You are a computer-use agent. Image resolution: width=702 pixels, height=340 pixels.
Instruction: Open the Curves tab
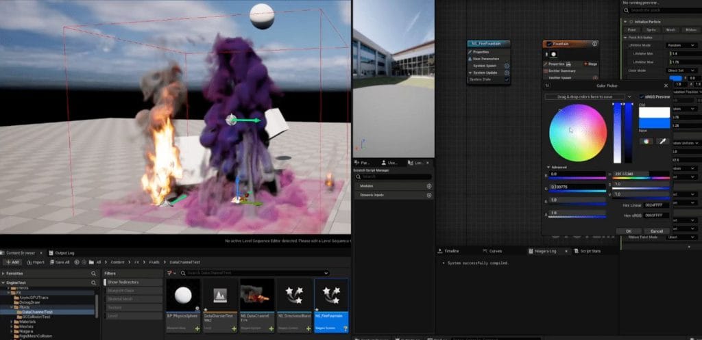495,251
